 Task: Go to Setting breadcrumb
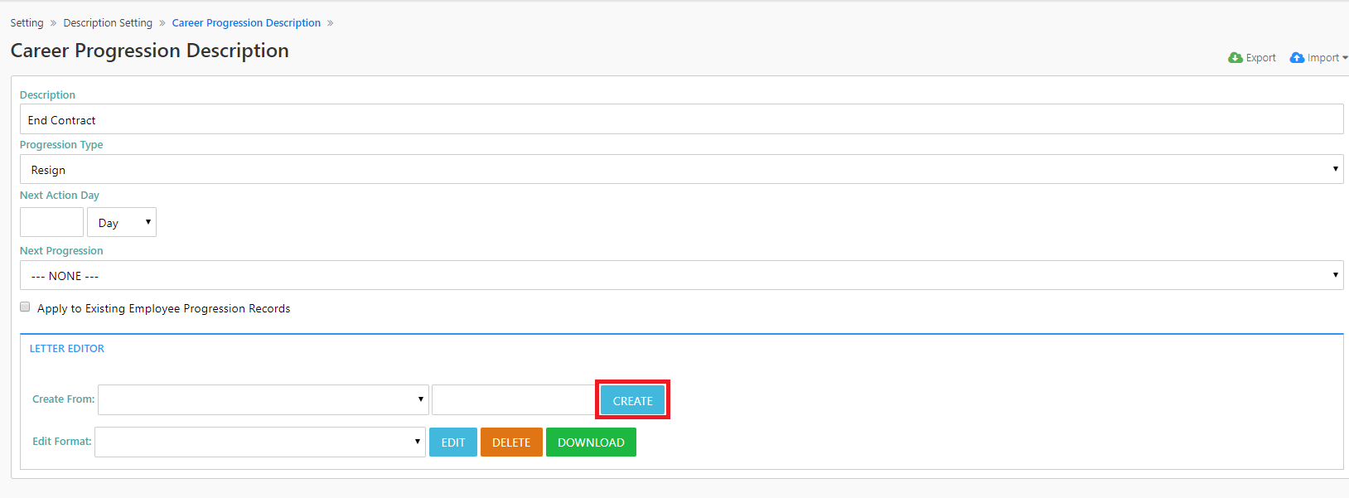27,23
